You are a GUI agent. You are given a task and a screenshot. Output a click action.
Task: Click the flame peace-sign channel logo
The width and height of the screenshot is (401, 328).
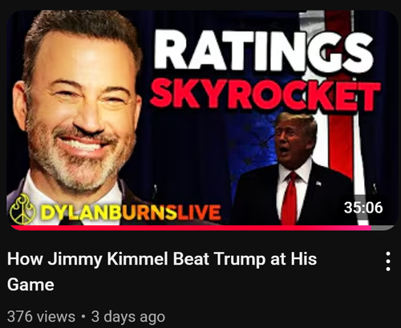(22, 209)
